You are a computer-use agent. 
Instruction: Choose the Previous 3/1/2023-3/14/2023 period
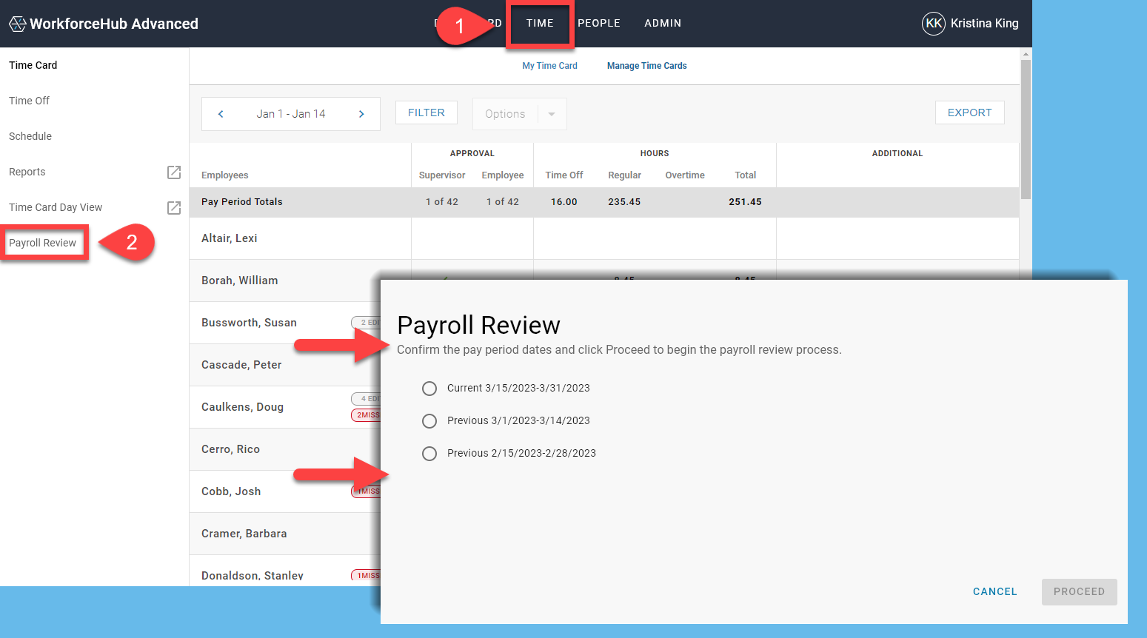coord(429,420)
